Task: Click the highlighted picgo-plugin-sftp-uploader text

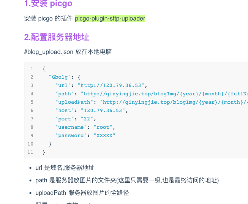Action: point(110,18)
